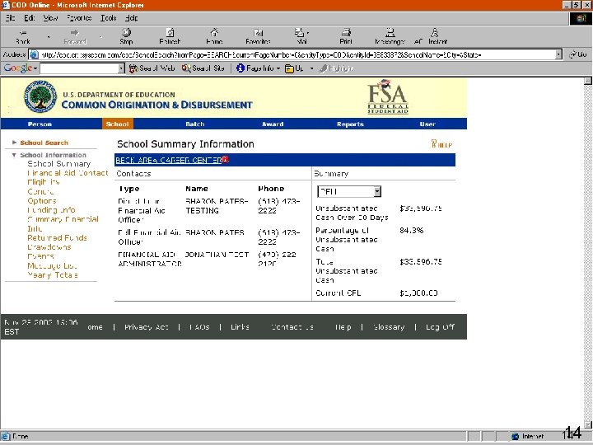Viewport: 593px width, 445px height.
Task: Open the View menu
Action: [50, 18]
